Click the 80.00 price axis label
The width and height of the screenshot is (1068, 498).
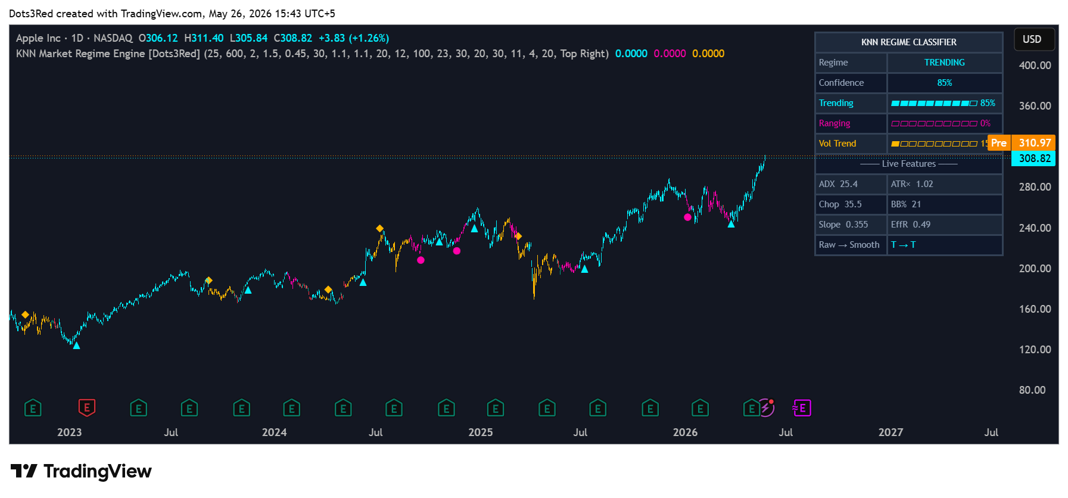[1032, 390]
